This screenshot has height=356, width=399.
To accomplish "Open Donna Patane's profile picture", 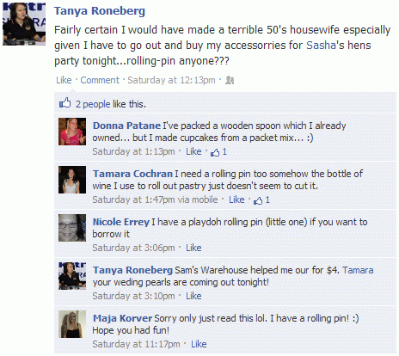I will click(72, 132).
